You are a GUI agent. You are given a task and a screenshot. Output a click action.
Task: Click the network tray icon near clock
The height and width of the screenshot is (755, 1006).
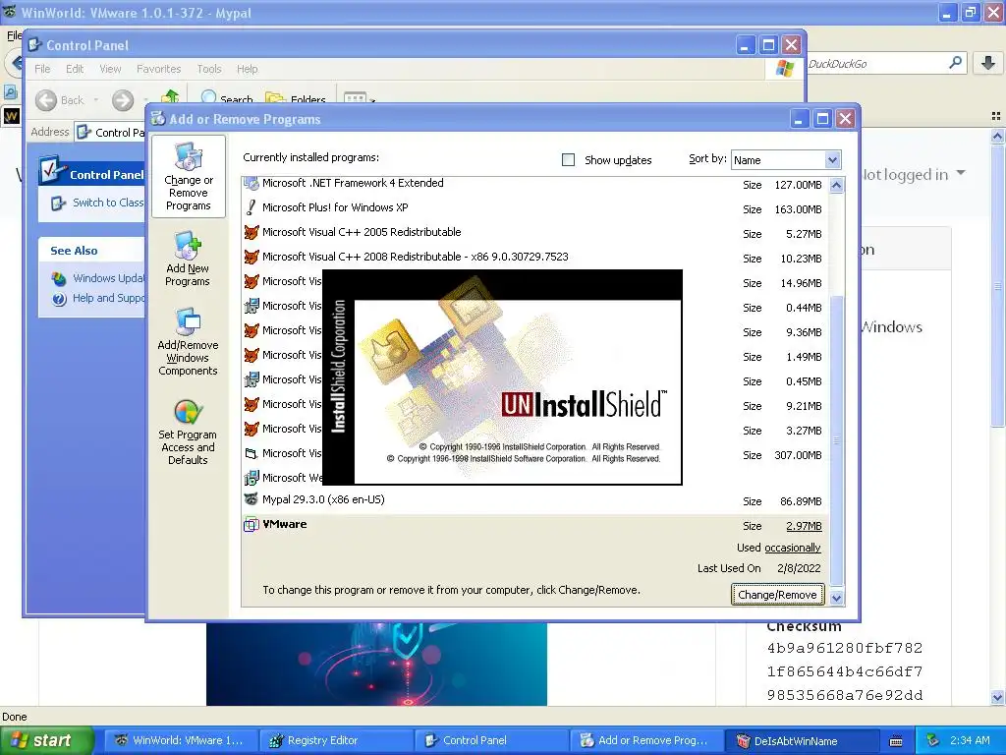tap(933, 740)
